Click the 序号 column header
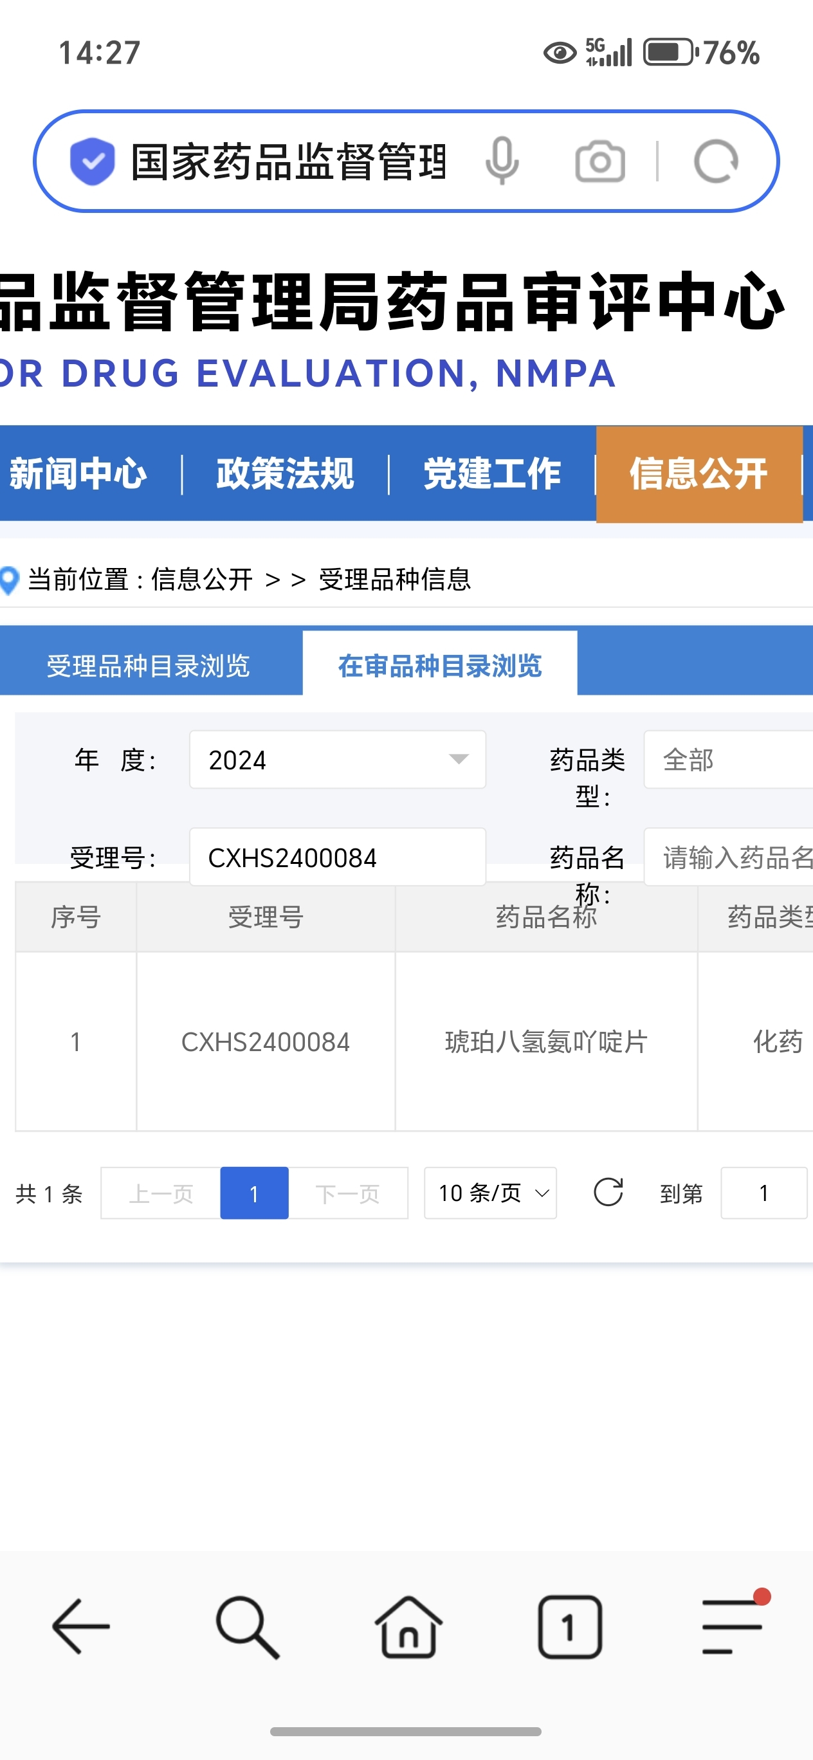813x1760 pixels. [x=76, y=917]
